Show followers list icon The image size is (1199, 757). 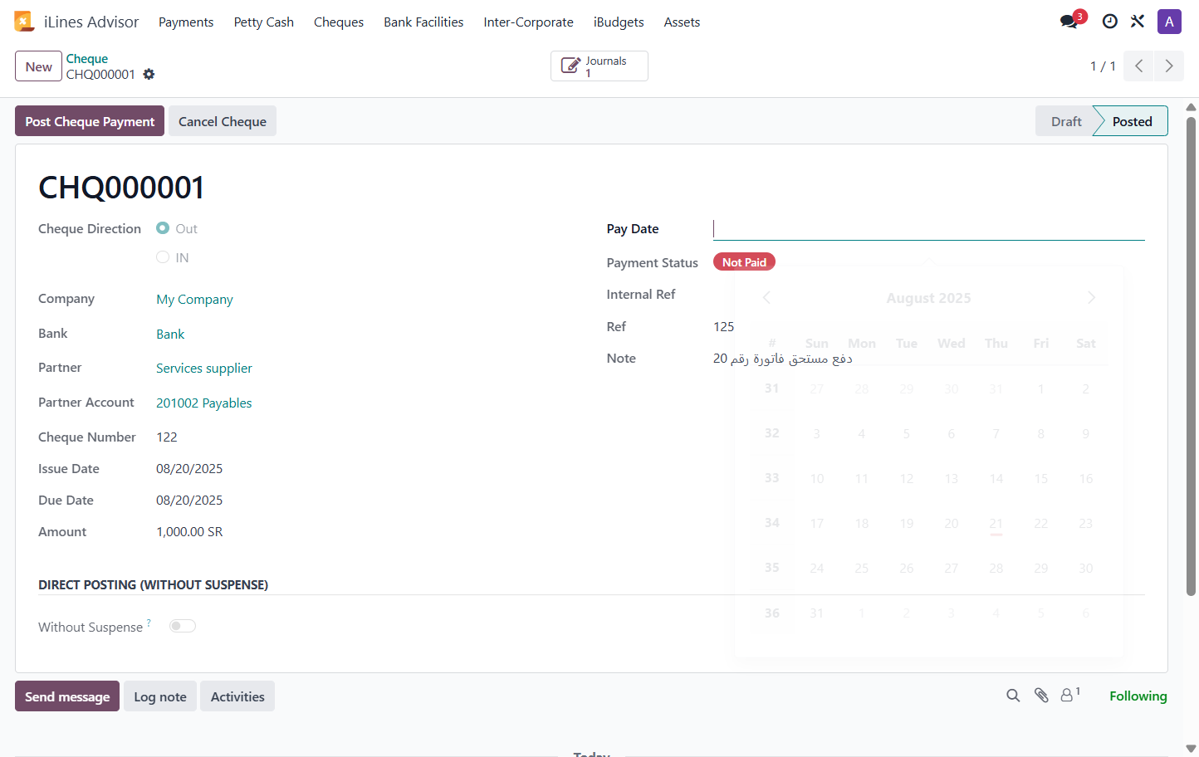coord(1070,695)
